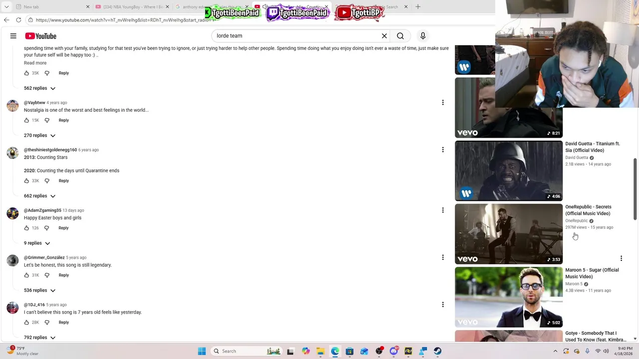
Task: Open the 8:21 Vevo video thumbnail
Action: point(509,108)
